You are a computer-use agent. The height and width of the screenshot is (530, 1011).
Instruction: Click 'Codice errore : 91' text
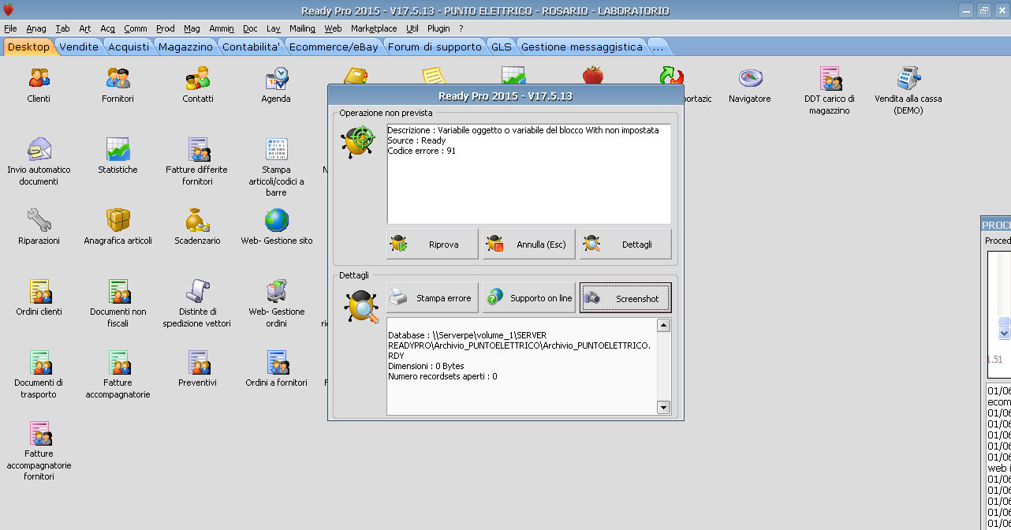pyautogui.click(x=422, y=151)
